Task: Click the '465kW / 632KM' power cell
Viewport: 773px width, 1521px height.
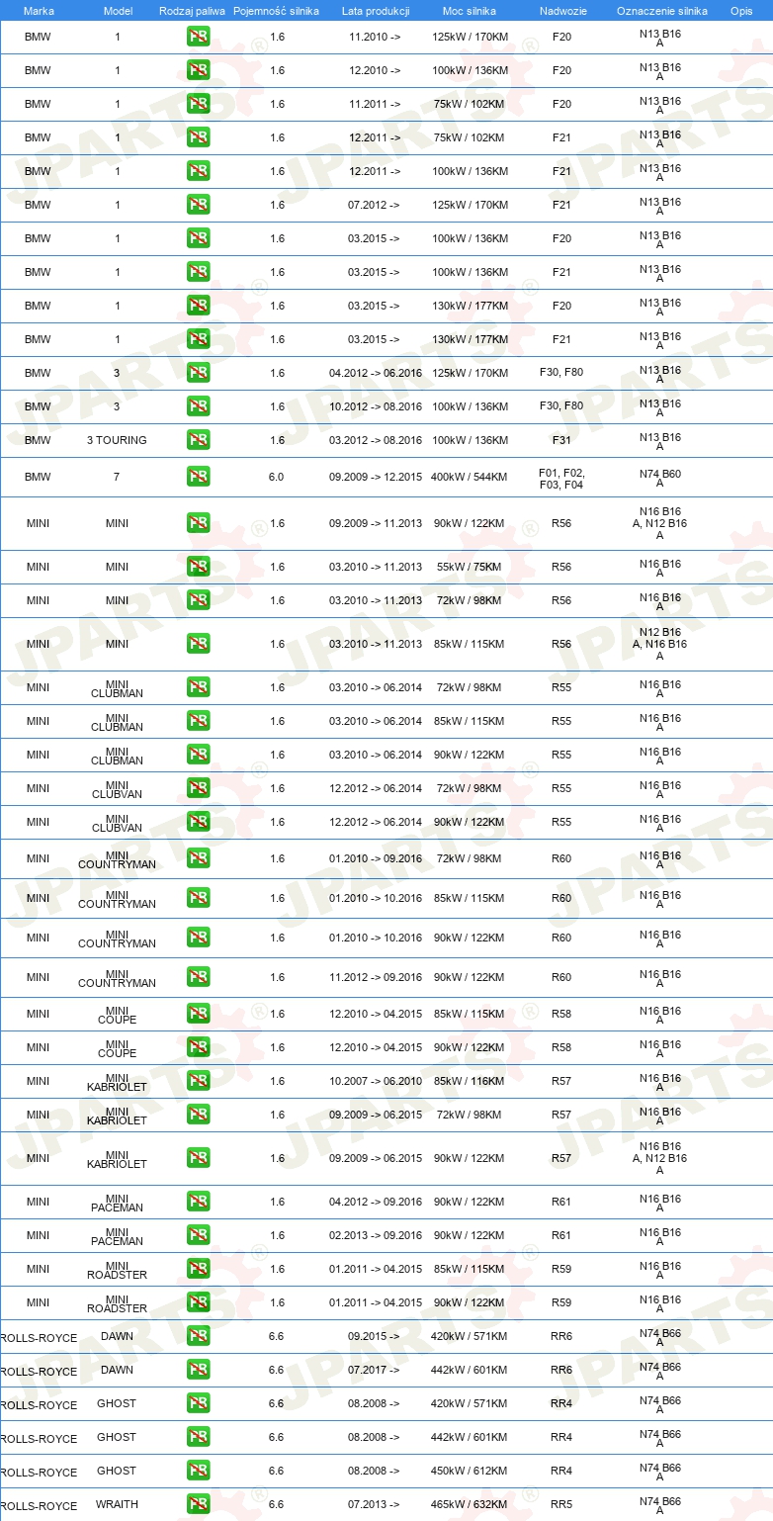Action: pos(469,1504)
